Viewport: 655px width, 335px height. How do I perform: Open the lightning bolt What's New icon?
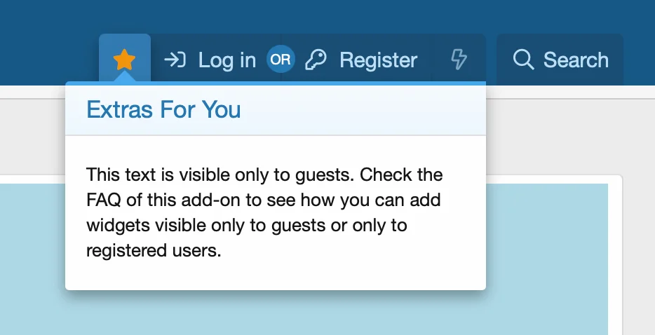459,60
